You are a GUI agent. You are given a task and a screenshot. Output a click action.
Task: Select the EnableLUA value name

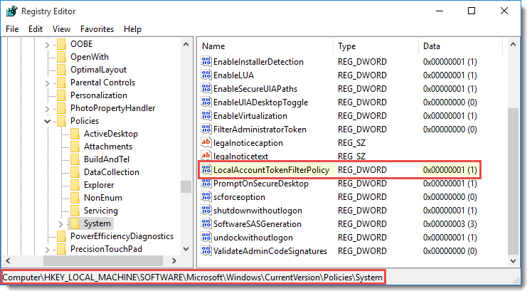click(x=233, y=75)
